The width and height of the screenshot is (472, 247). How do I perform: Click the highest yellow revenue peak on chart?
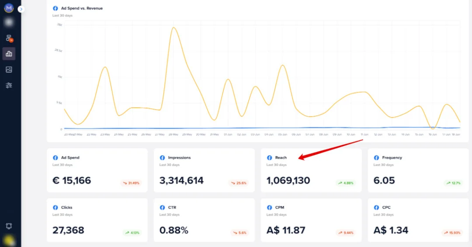pos(174,28)
